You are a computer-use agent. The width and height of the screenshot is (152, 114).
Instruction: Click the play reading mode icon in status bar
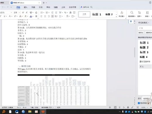(x=124, y=107)
